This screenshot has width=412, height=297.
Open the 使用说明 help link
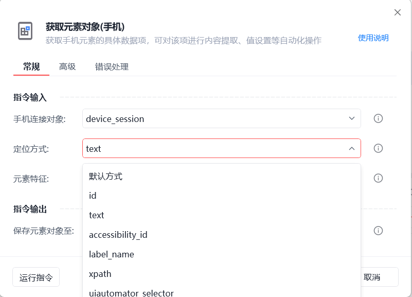pyautogui.click(x=373, y=38)
